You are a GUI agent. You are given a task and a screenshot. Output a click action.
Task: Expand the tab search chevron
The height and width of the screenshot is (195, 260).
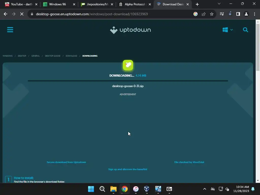click(219, 4)
